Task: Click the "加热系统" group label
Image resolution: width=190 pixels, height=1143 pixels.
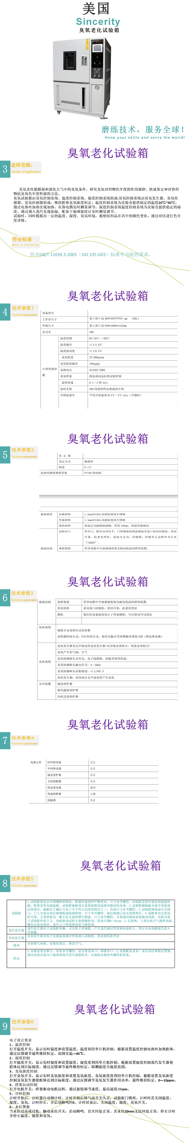Action: pos(45,627)
